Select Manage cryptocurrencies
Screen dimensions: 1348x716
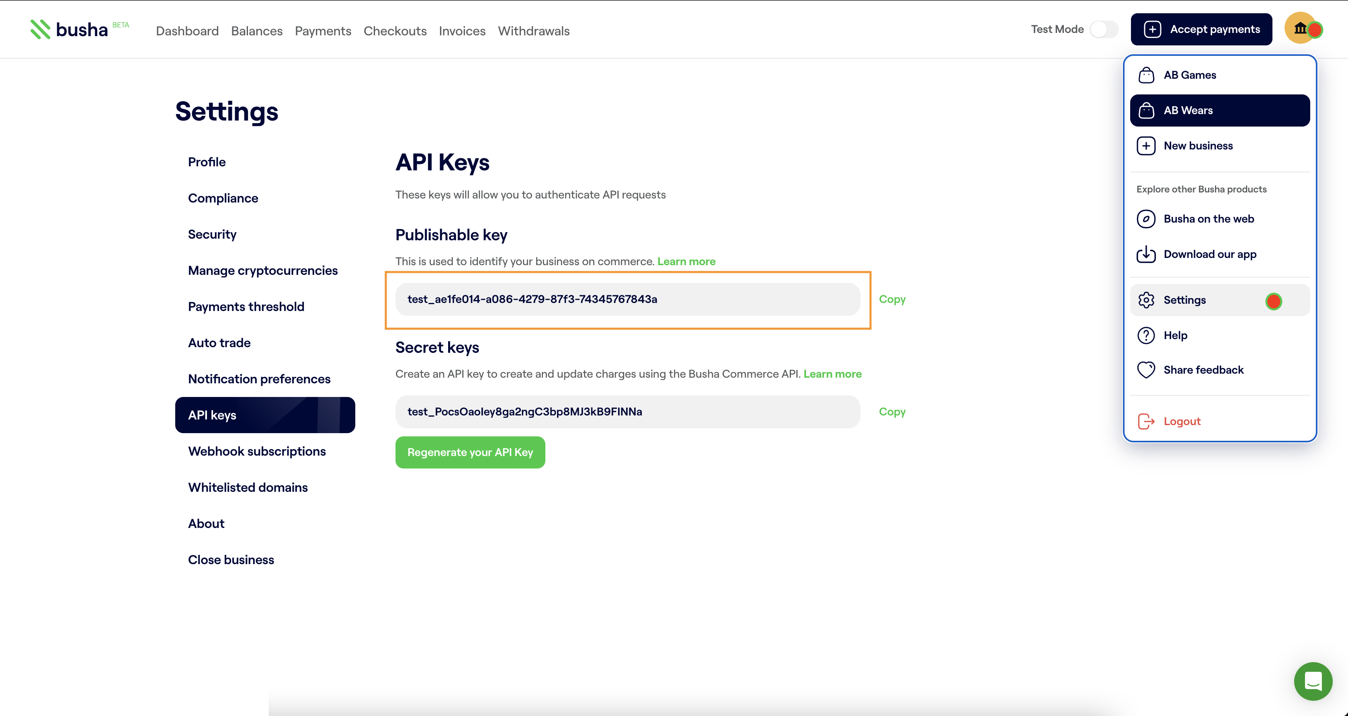tap(265, 270)
